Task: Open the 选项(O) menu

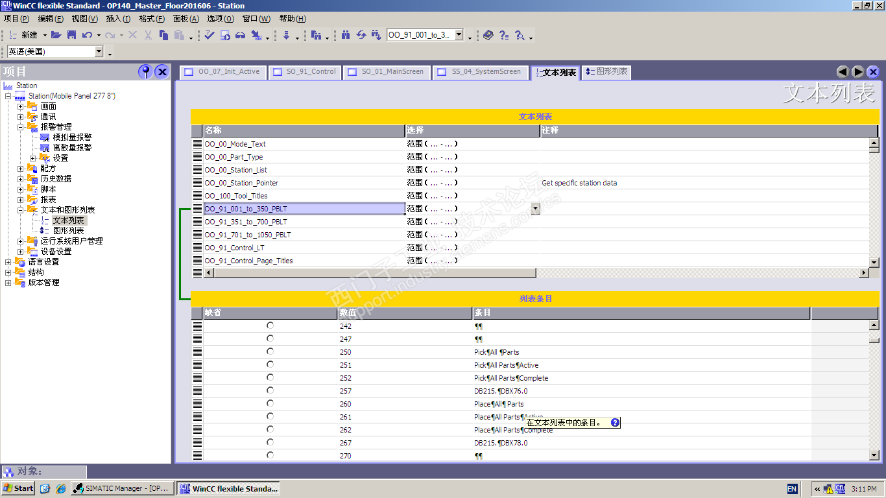Action: pyautogui.click(x=220, y=19)
